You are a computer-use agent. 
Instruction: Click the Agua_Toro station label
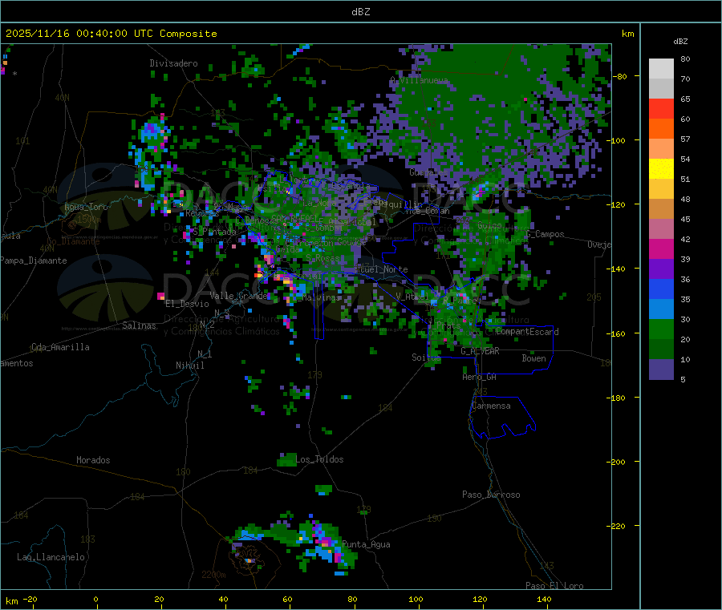86,207
